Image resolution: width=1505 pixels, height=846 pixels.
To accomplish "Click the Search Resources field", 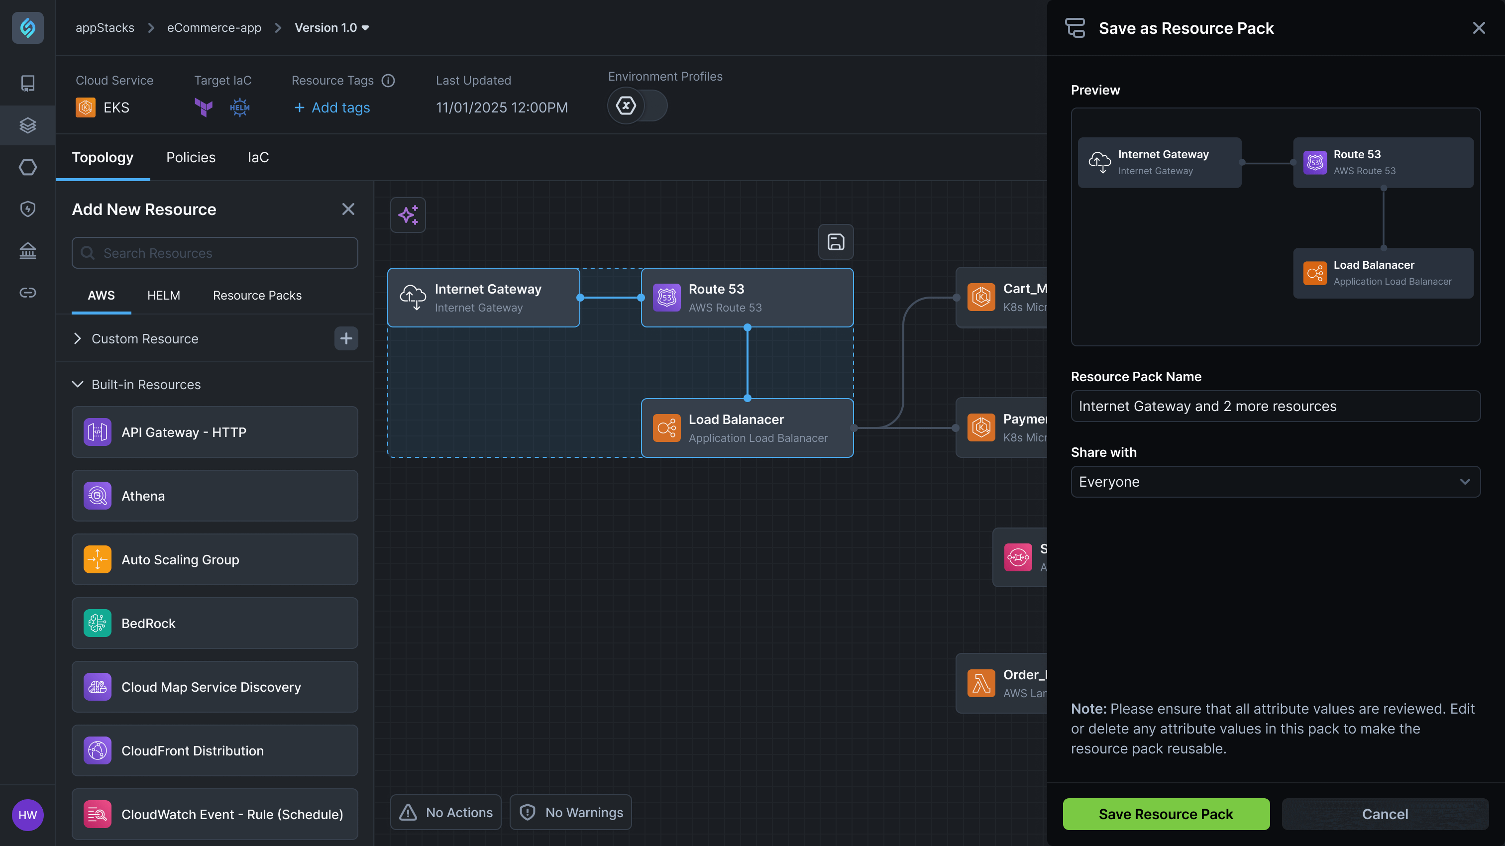I will [215, 252].
